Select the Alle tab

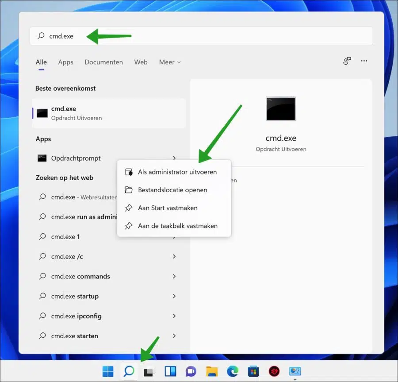pyautogui.click(x=41, y=62)
